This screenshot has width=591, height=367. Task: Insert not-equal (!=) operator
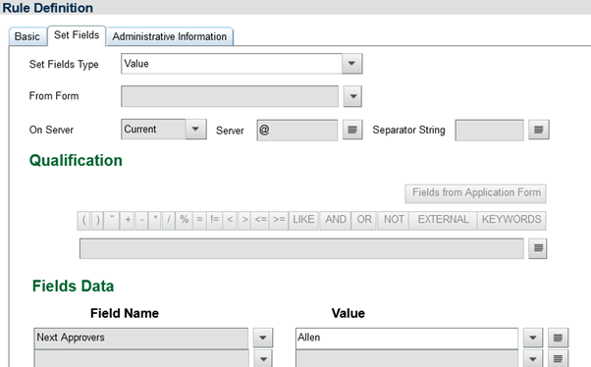(214, 221)
